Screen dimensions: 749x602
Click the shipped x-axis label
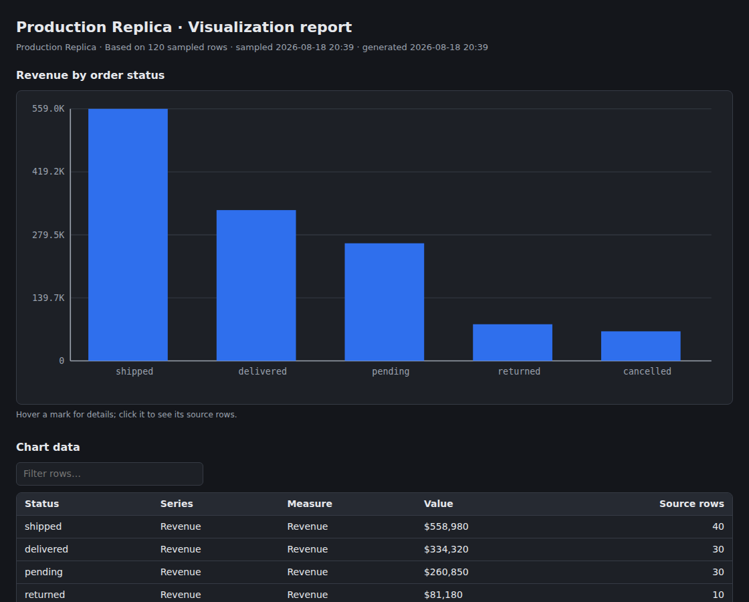[134, 371]
